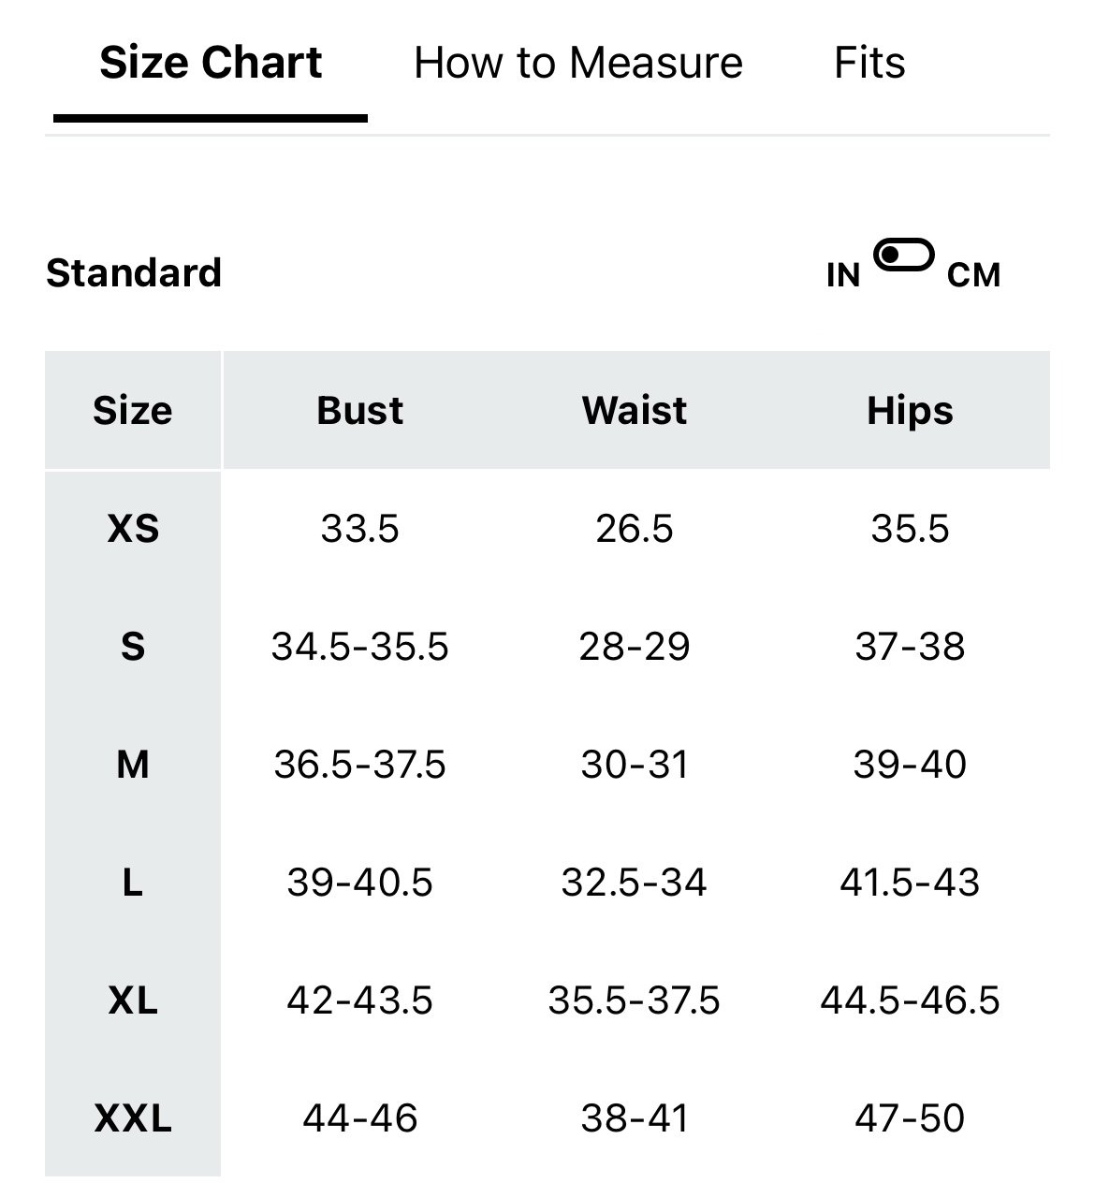
Task: Click the L size row label
Action: [x=133, y=883]
